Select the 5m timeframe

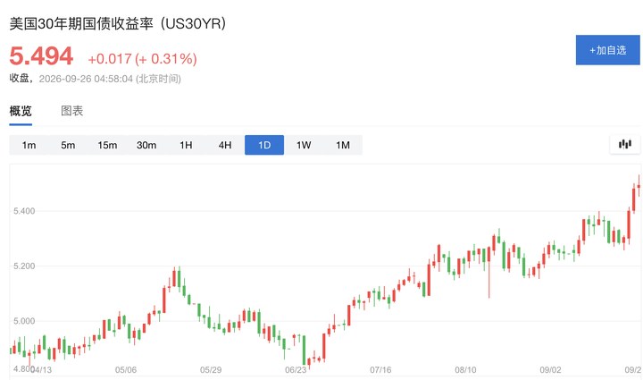68,145
